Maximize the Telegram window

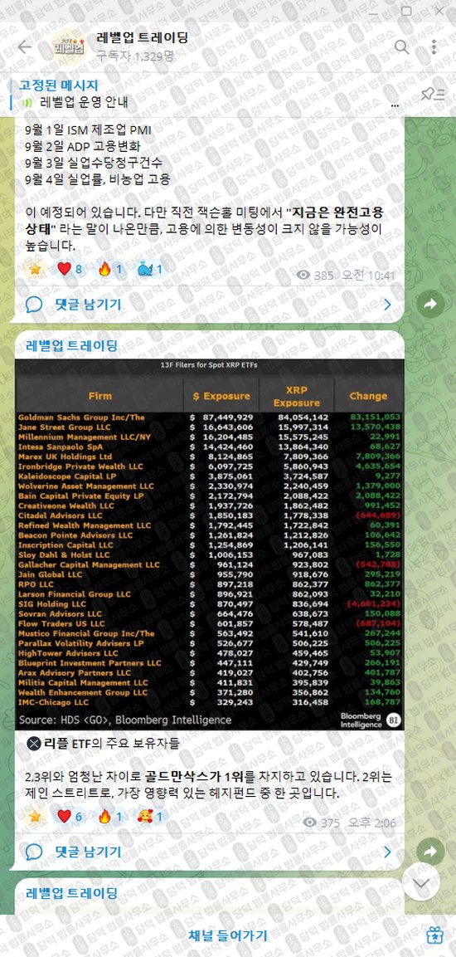click(x=406, y=11)
